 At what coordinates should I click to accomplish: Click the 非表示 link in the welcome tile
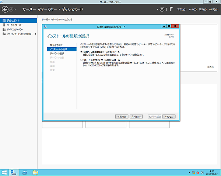point(210,67)
